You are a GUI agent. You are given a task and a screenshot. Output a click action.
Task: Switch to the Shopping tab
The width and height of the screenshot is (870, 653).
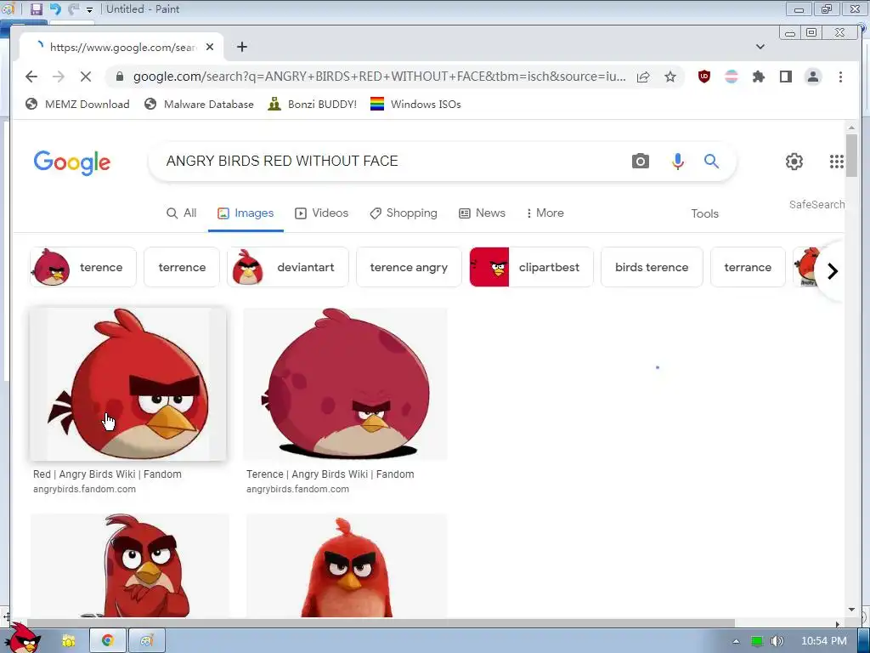[x=404, y=213]
